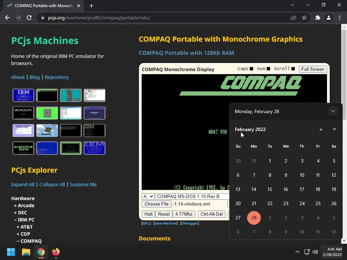Launch File Explorer from the taskbar
This screenshot has width=347, height=260.
click(26, 252)
